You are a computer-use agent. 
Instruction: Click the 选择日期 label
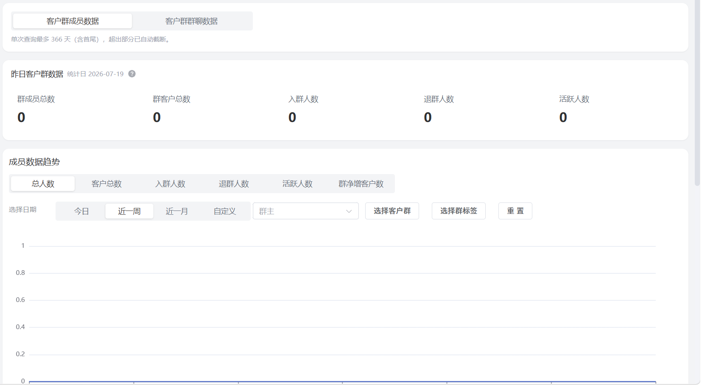pos(22,210)
